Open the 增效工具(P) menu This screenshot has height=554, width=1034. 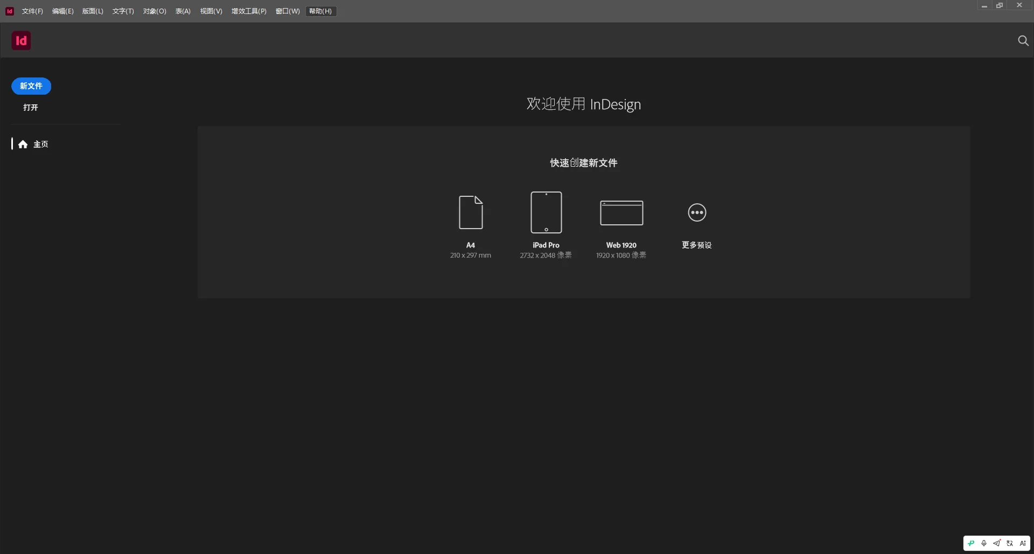[x=249, y=11]
